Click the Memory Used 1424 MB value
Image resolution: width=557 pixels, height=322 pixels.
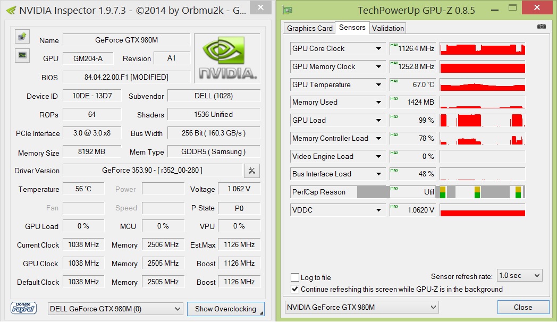[413, 102]
